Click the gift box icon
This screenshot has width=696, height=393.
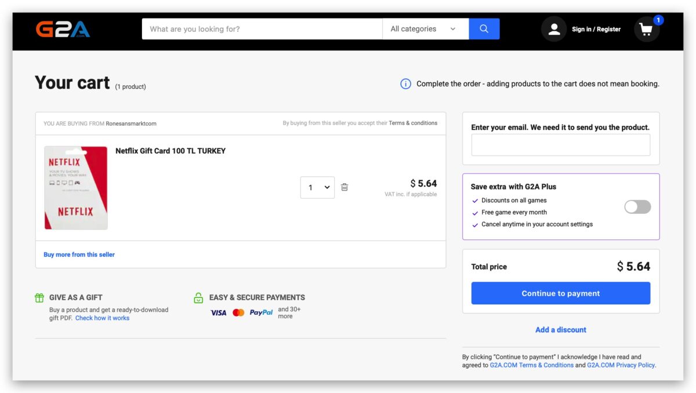pyautogui.click(x=39, y=298)
